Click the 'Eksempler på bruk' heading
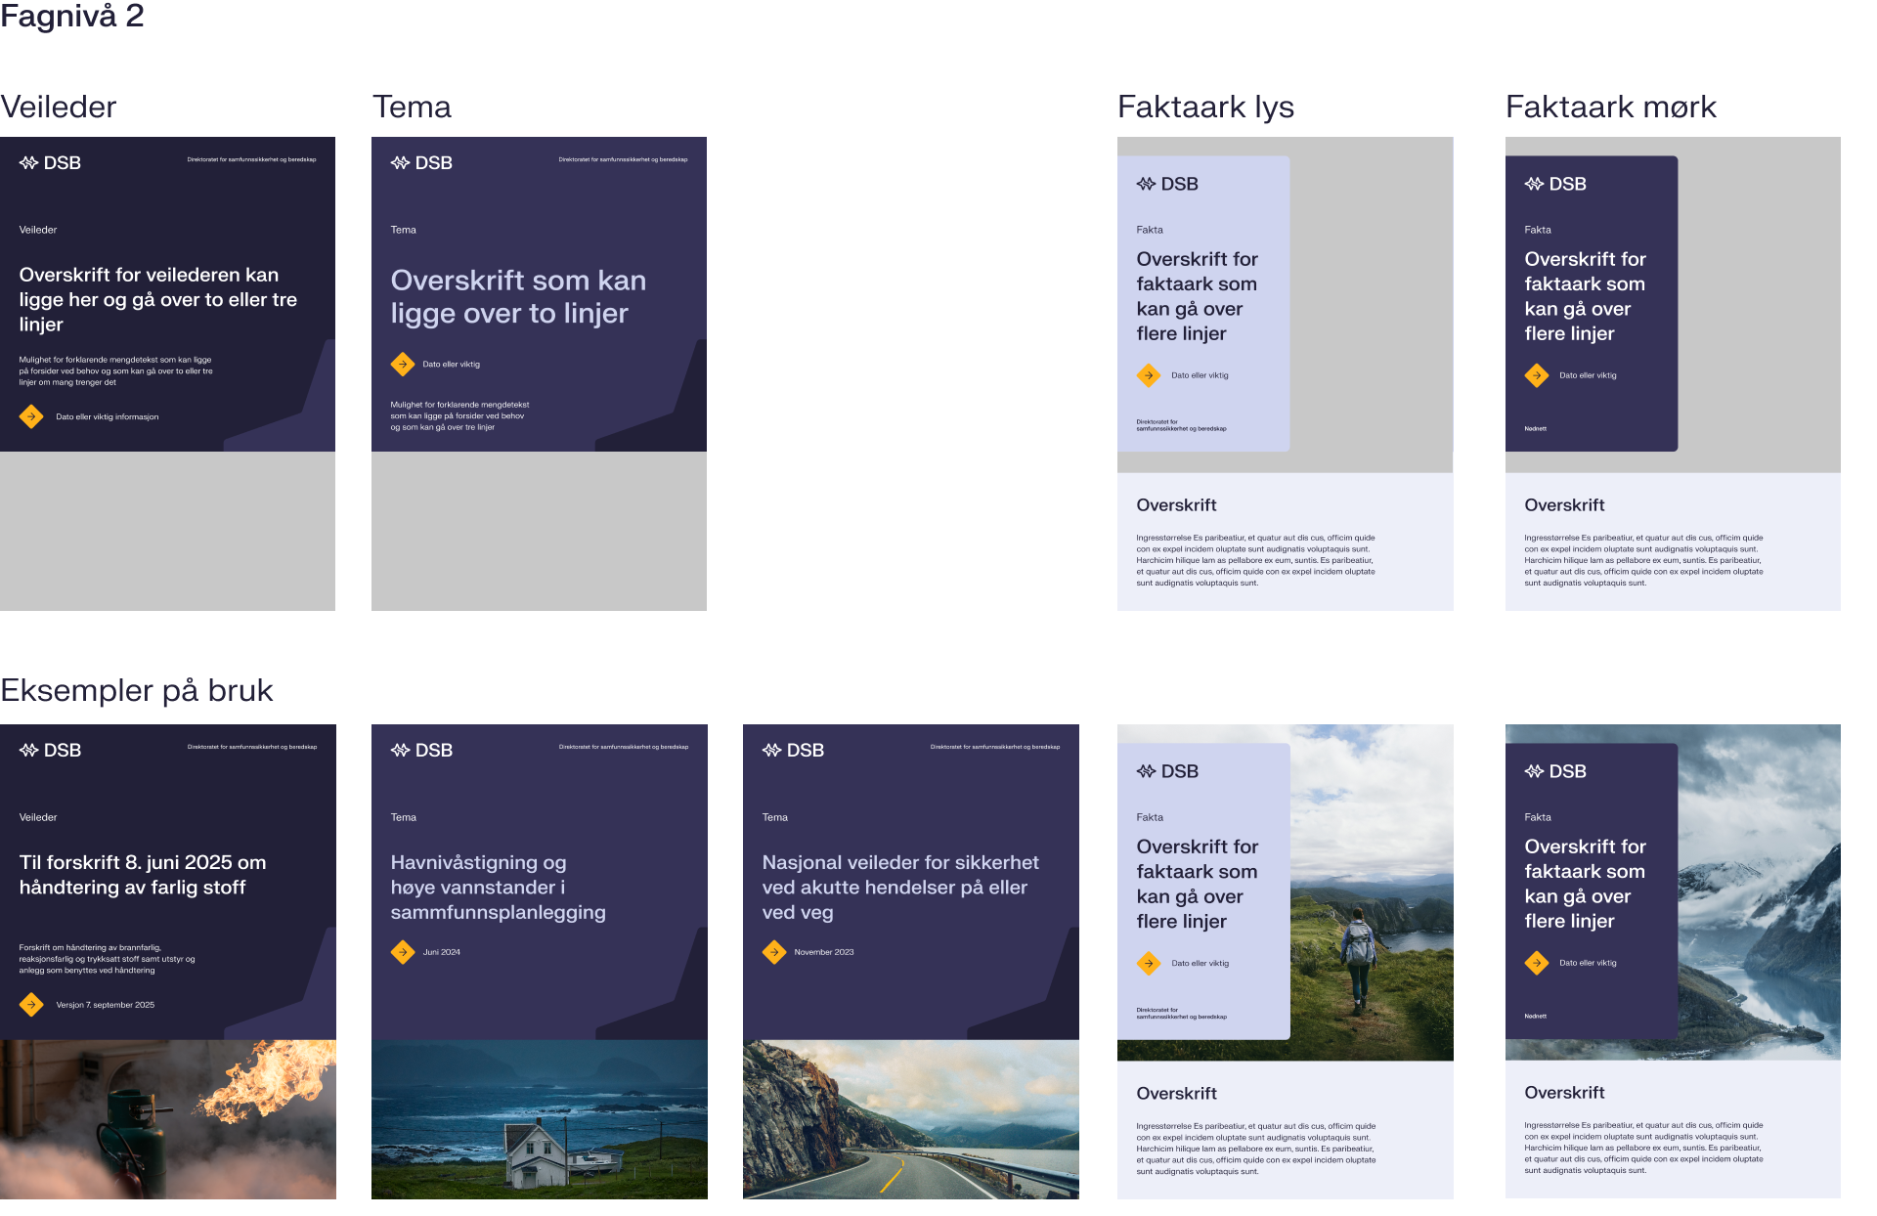Screen dimensions: 1877x1216 137,690
